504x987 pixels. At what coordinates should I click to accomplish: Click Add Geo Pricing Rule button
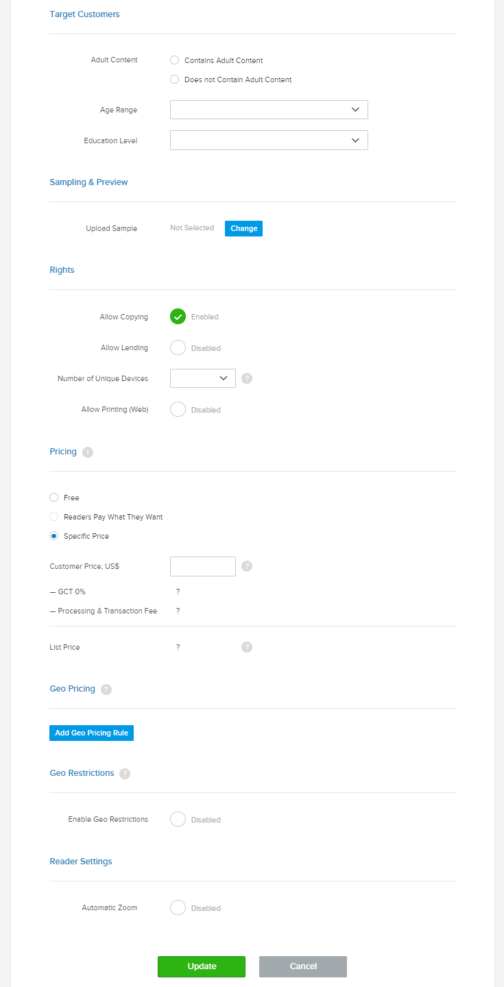pos(91,733)
